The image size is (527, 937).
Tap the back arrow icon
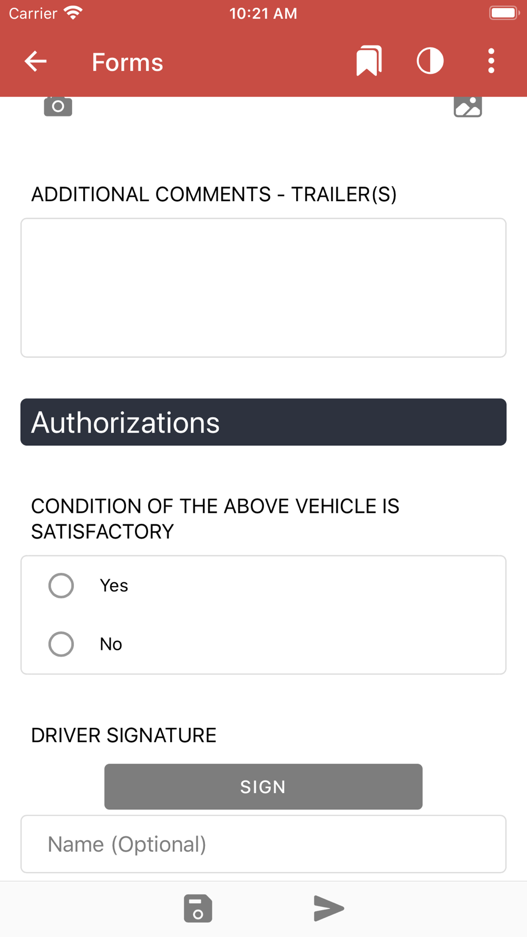[x=35, y=62]
